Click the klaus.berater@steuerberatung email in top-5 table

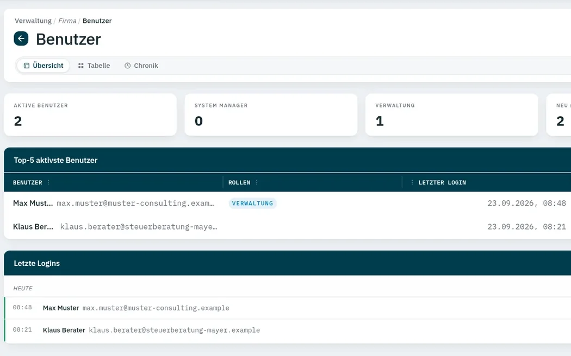pos(139,227)
